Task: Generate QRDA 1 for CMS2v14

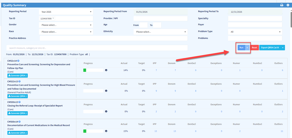Action: pos(17,75)
